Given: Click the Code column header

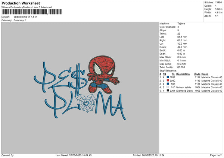Looking at the screenshot, I should click(197, 74).
